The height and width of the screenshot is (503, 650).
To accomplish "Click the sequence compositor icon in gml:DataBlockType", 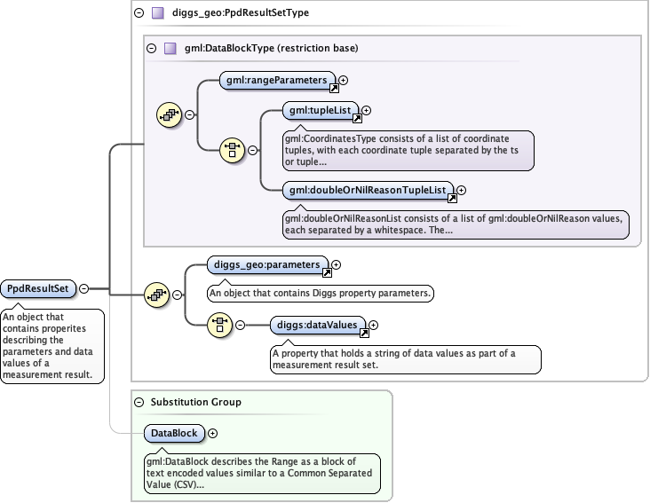I will pyautogui.click(x=170, y=114).
